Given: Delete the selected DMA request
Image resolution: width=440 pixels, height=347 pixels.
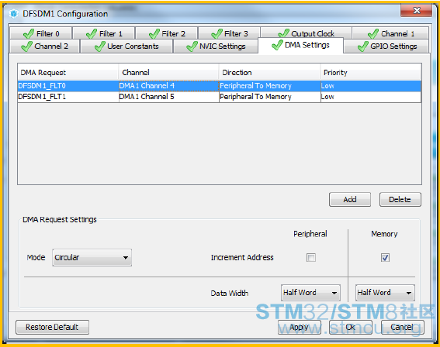Looking at the screenshot, I should tap(400, 199).
